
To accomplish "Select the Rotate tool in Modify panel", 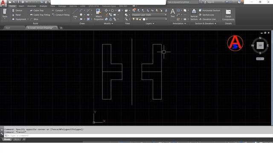I will pos(113,11).
